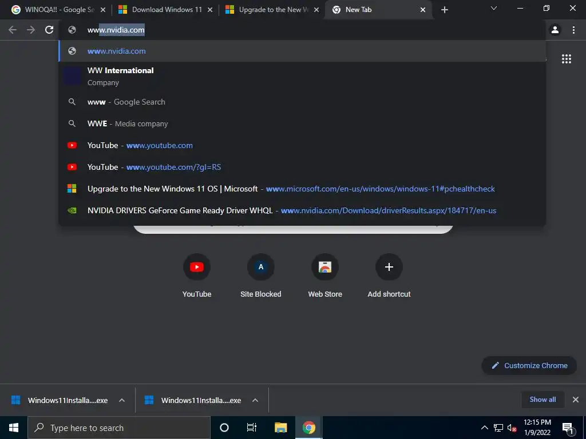
Task: Switch to the Download Windows 11 tab
Action: 164,10
